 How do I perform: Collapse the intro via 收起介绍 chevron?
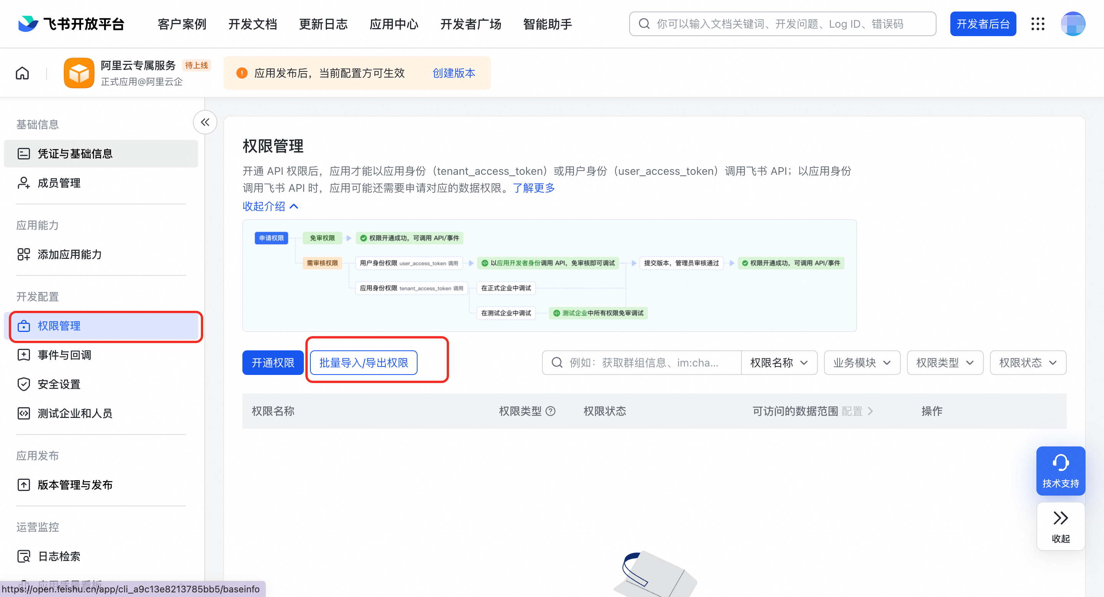coord(294,207)
